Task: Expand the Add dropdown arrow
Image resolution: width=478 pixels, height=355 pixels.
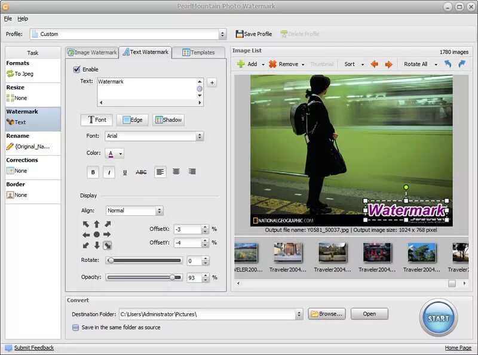Action: (263, 64)
